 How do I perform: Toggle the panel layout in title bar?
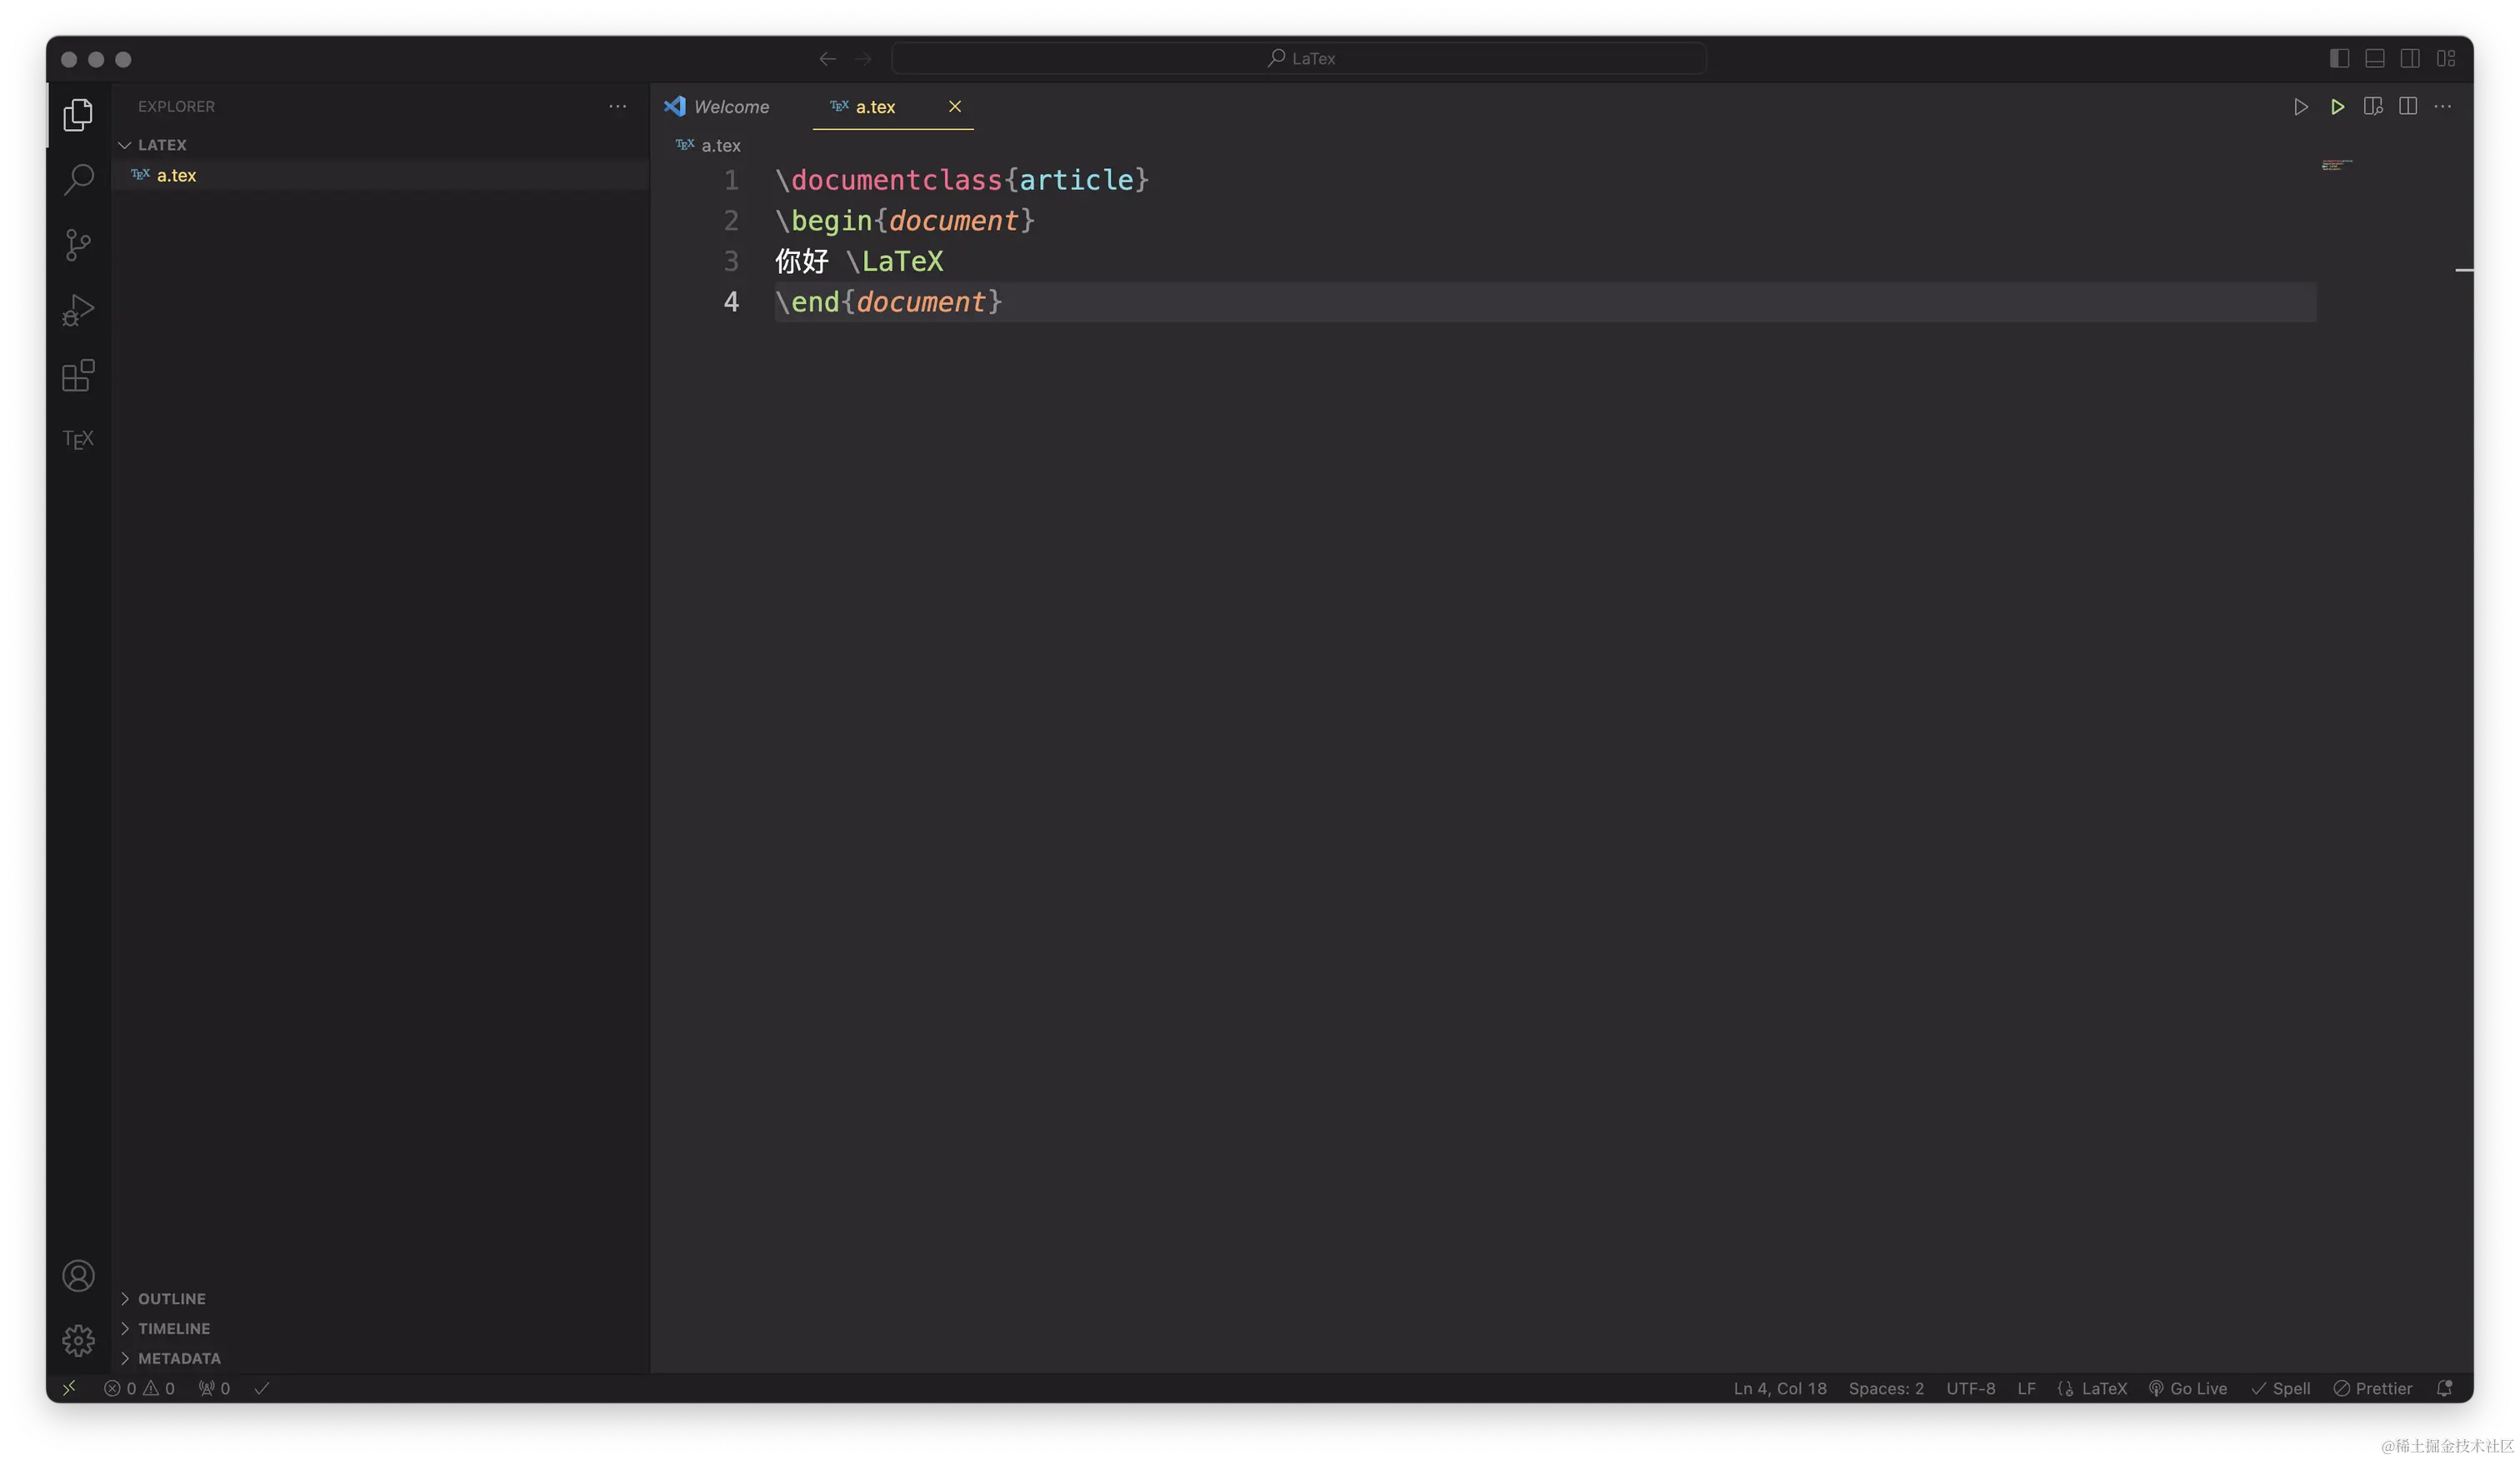(2375, 58)
